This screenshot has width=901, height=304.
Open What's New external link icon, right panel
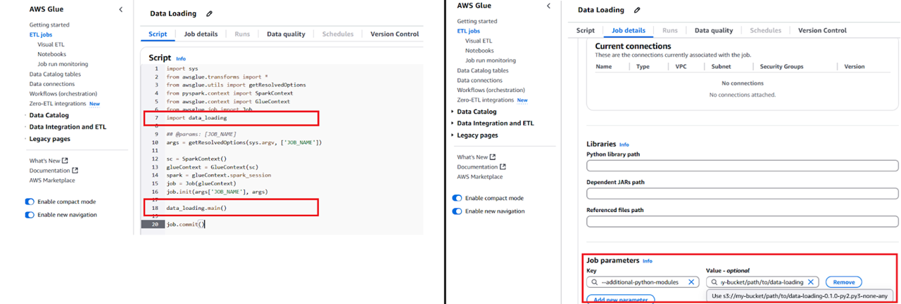(x=493, y=157)
